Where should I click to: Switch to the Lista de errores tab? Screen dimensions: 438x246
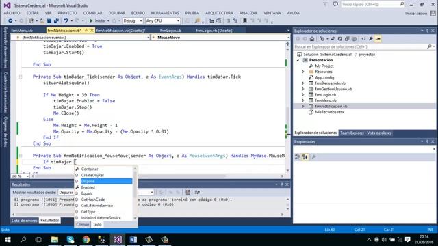coord(25,221)
